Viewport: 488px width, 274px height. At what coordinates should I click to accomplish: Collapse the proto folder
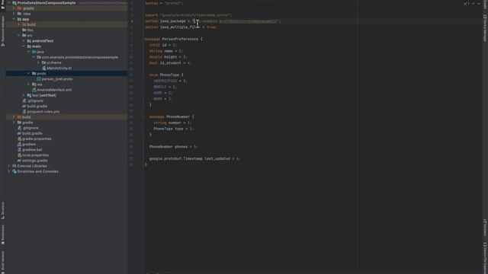29,74
